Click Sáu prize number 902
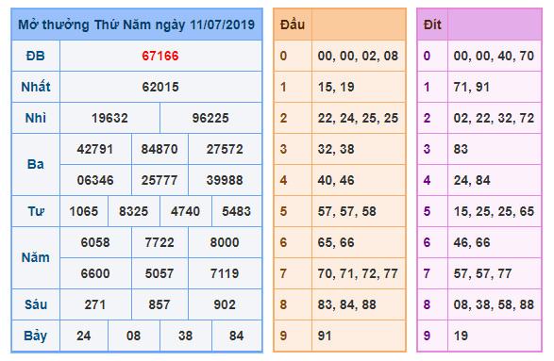 (225, 304)
